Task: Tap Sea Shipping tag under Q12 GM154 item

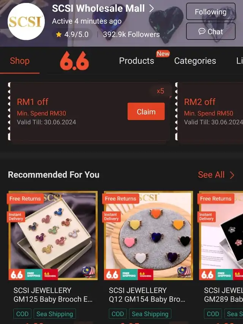Action: [150, 314]
